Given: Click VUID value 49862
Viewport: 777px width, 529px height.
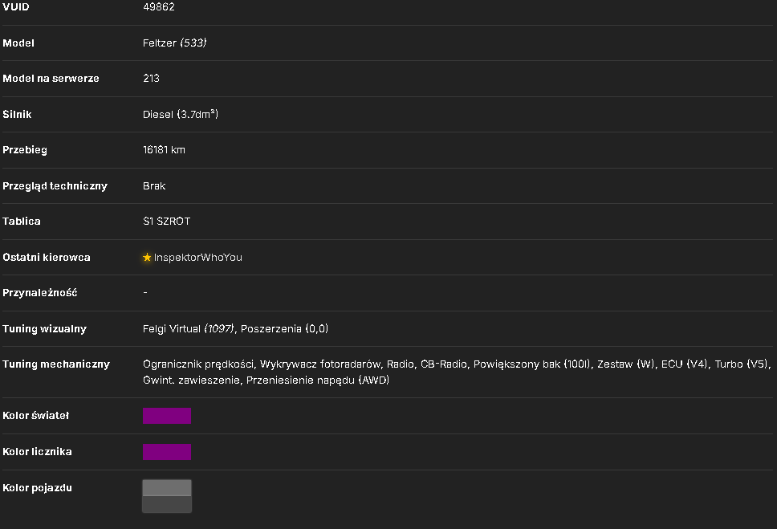Looking at the screenshot, I should pos(159,7).
